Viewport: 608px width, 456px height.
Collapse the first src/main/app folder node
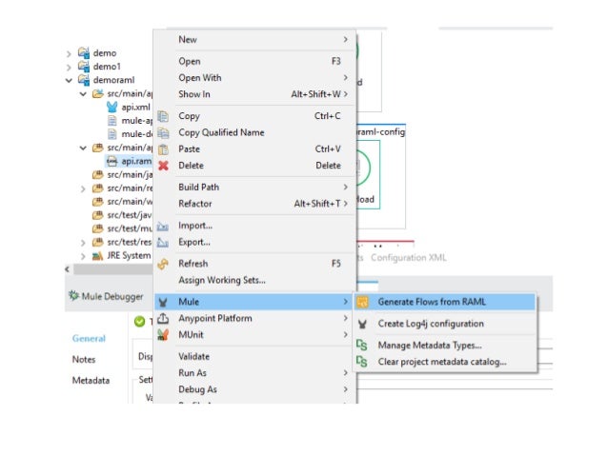click(83, 93)
